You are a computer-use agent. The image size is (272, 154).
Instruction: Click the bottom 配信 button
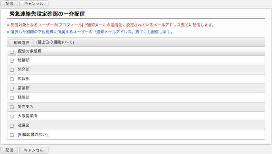click(9, 150)
